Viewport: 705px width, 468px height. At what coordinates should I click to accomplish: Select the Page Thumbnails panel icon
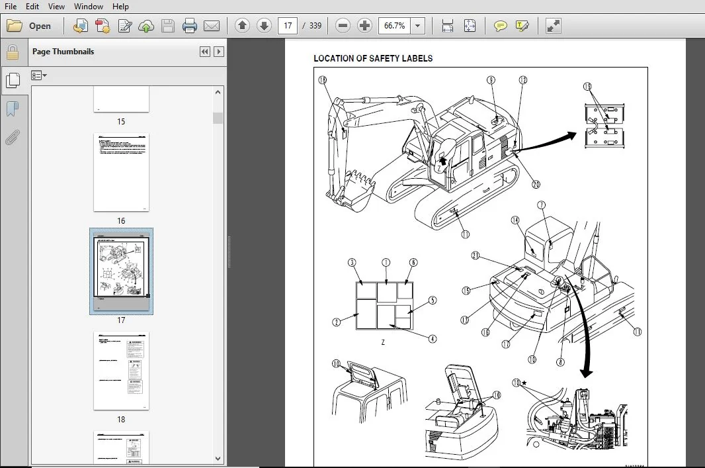pyautogui.click(x=13, y=81)
